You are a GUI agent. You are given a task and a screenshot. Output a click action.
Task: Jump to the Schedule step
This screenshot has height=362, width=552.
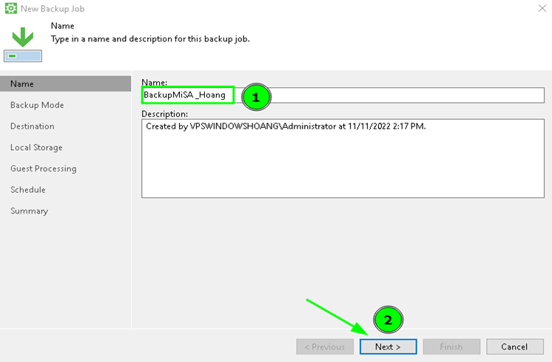point(28,190)
